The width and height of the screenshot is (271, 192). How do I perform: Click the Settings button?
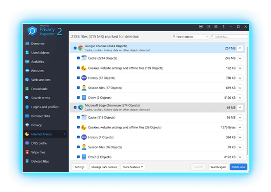(x=80, y=167)
